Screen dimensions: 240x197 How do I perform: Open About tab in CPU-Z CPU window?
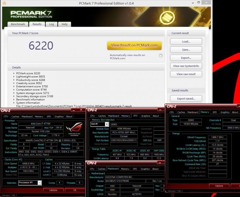pos(69,116)
